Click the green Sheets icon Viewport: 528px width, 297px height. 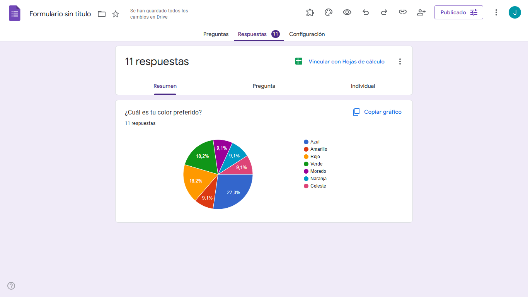(299, 61)
